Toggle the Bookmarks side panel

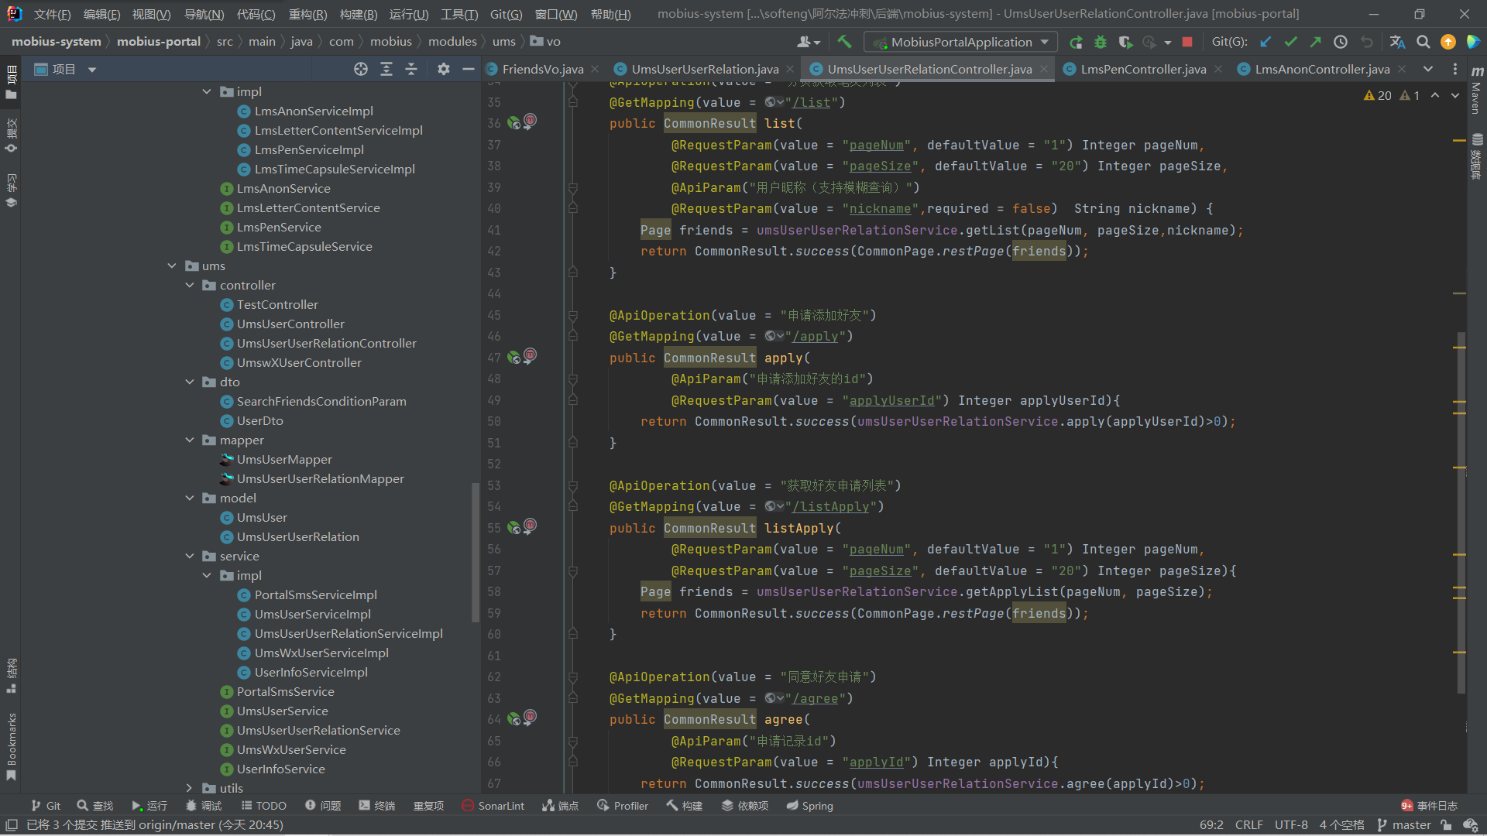point(11,746)
